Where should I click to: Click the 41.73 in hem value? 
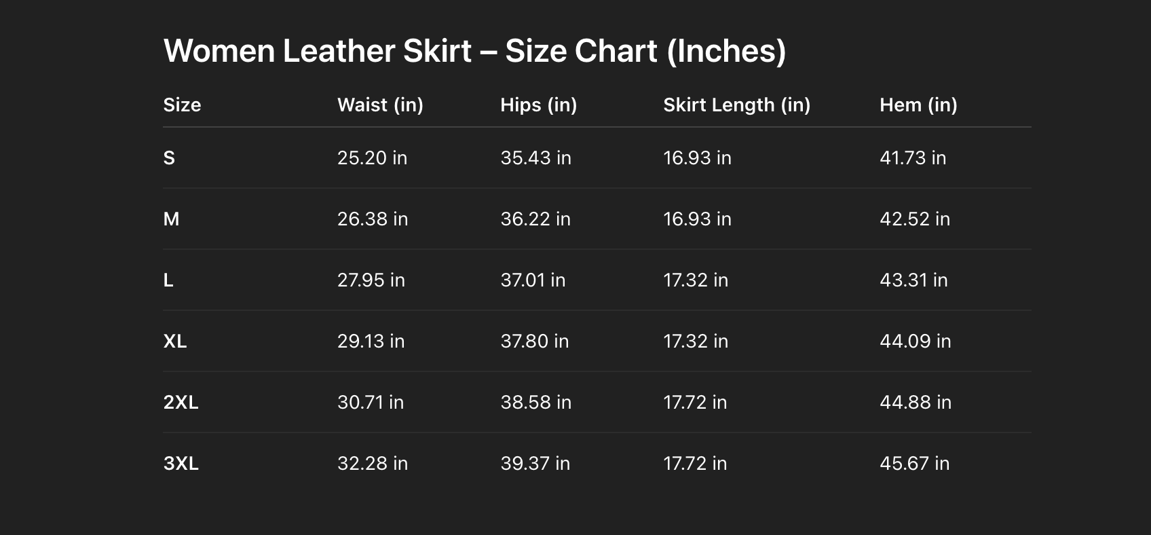coord(912,158)
